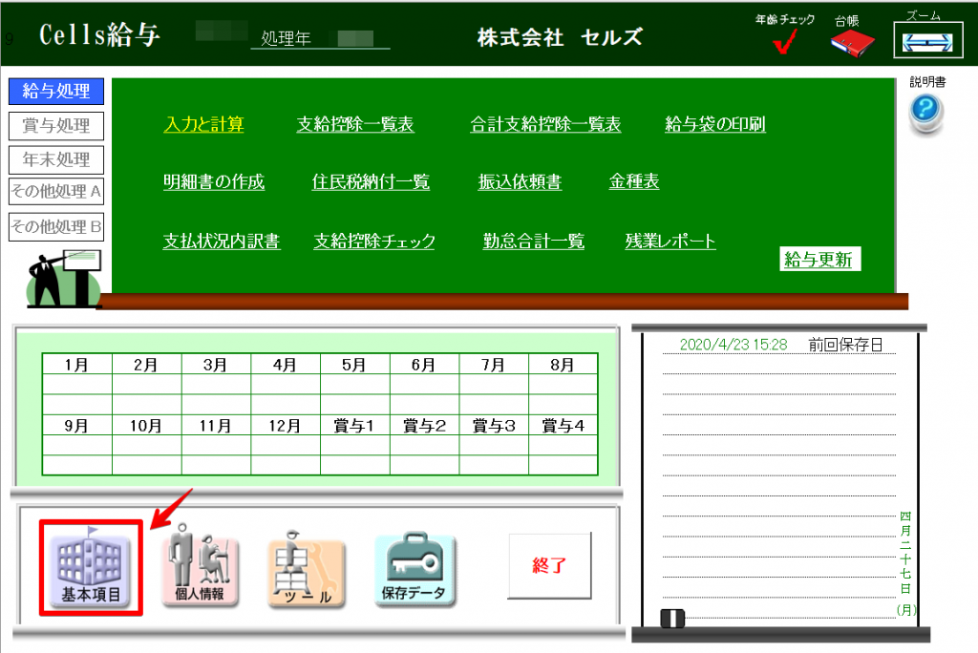Select the 11月 cell

click(216, 426)
